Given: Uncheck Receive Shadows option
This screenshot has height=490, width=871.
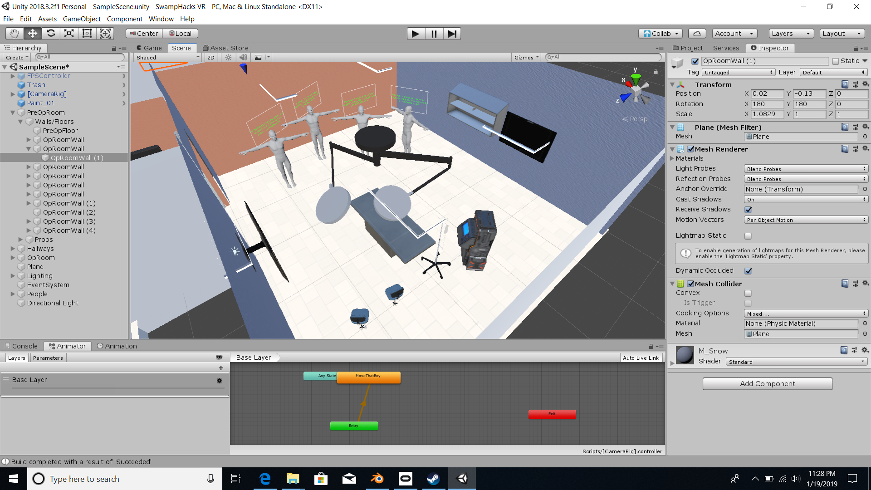Looking at the screenshot, I should pos(748,210).
